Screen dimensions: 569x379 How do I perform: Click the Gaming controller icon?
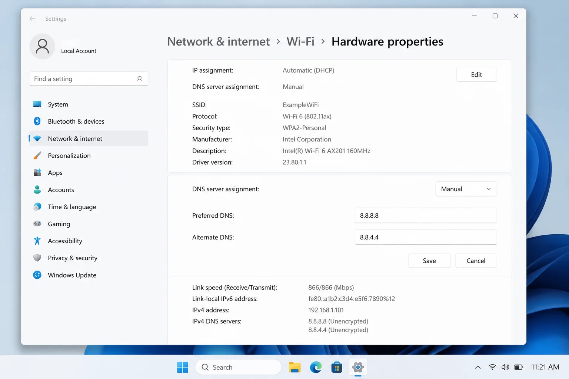point(37,224)
